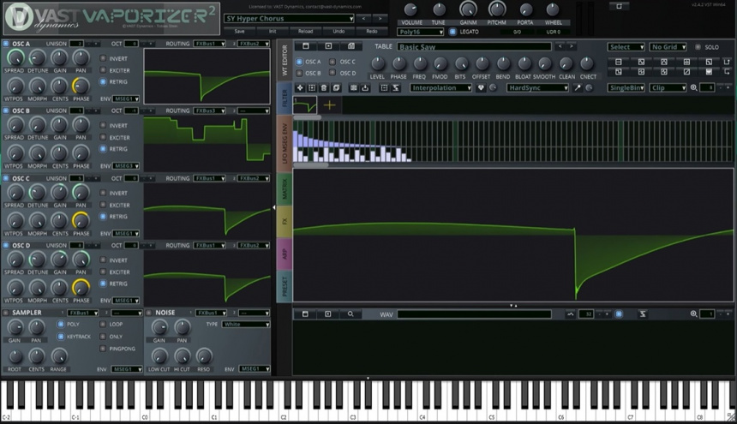The height and width of the screenshot is (424, 737).
Task: Open the LFO MSEG ENV side tab
Action: coord(285,143)
